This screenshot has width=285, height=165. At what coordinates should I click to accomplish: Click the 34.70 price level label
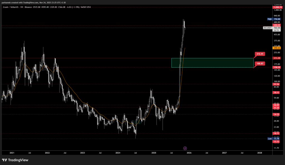pos(276,114)
